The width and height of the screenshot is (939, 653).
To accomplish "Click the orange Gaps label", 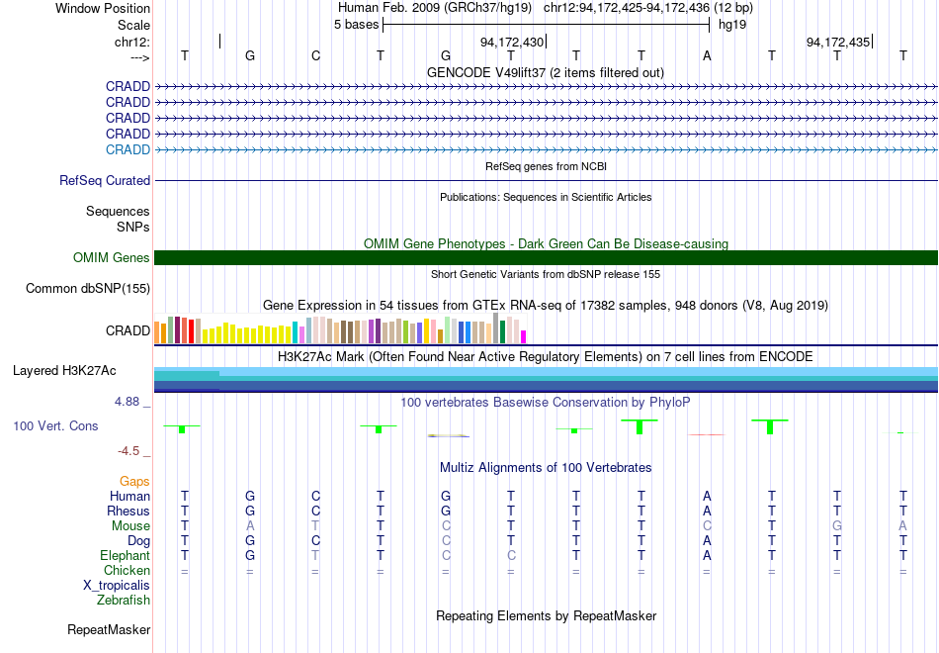I will 134,482.
